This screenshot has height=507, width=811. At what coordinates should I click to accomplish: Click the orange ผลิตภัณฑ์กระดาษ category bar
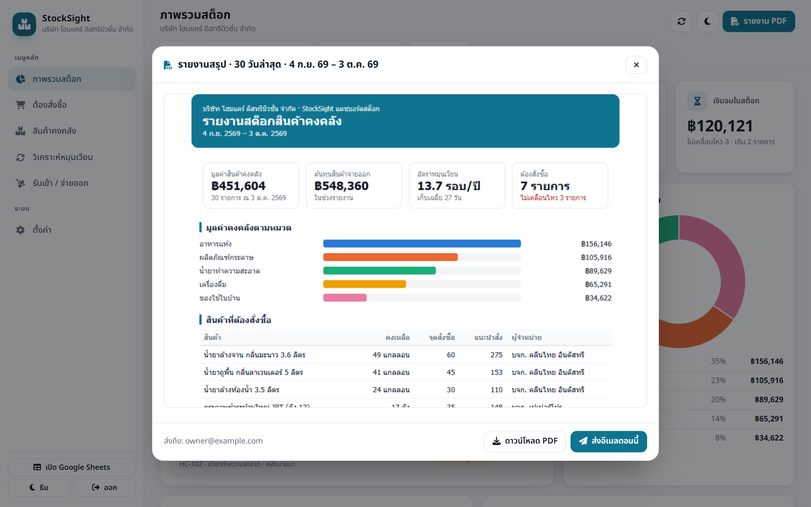pyautogui.click(x=390, y=257)
